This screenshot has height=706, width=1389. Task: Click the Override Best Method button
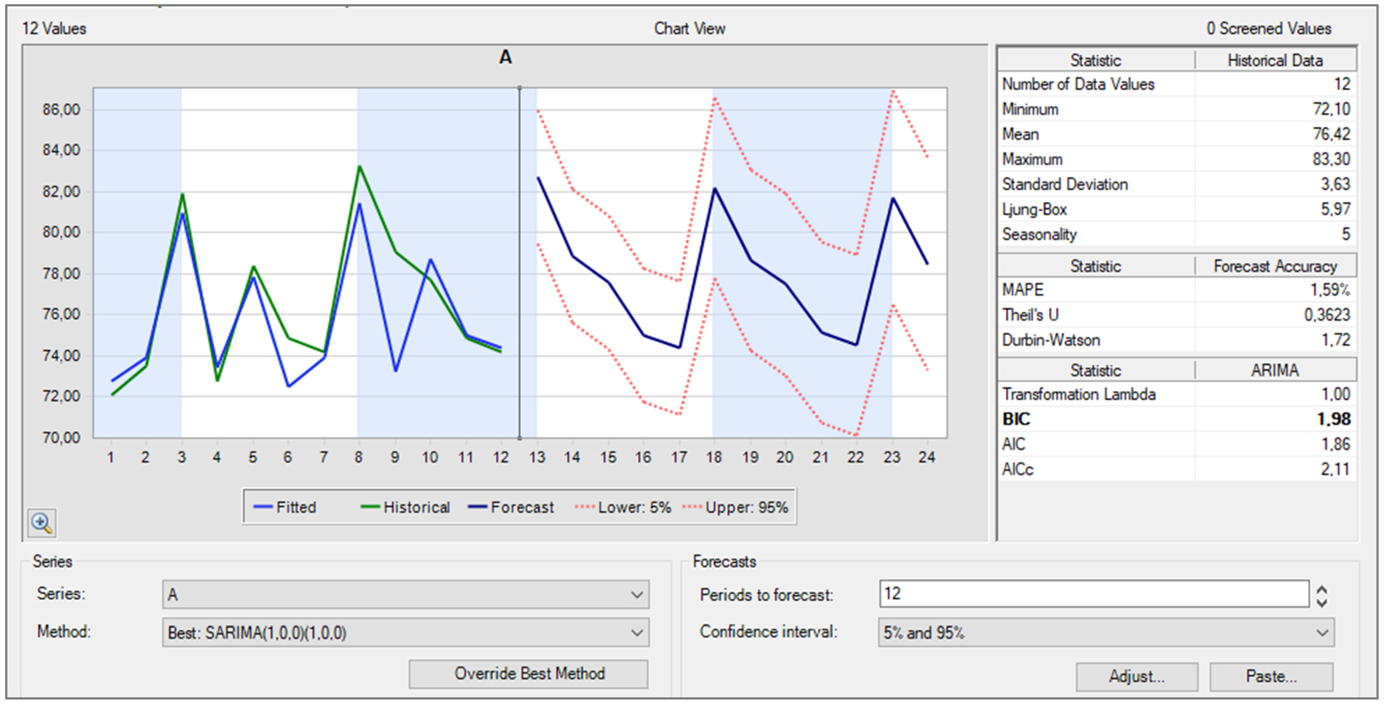pos(528,674)
